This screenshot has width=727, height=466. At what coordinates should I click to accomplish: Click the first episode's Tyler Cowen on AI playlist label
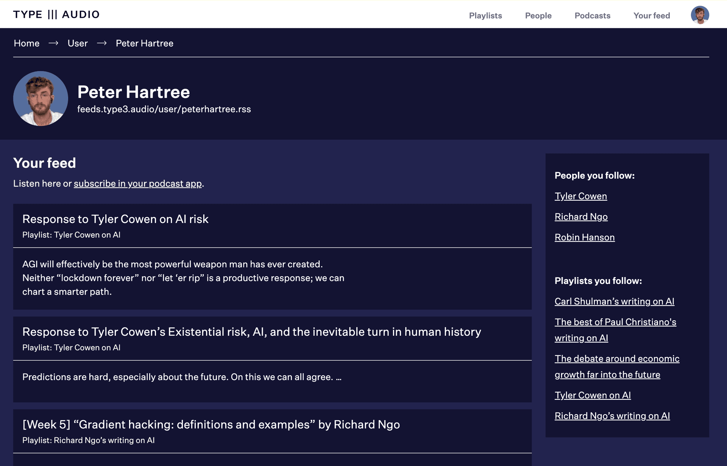(71, 235)
